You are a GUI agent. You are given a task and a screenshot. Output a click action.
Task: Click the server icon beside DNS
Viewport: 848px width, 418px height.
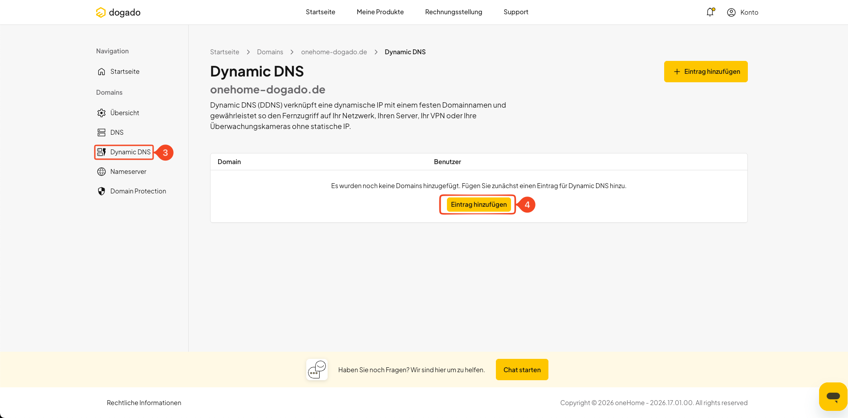point(101,133)
